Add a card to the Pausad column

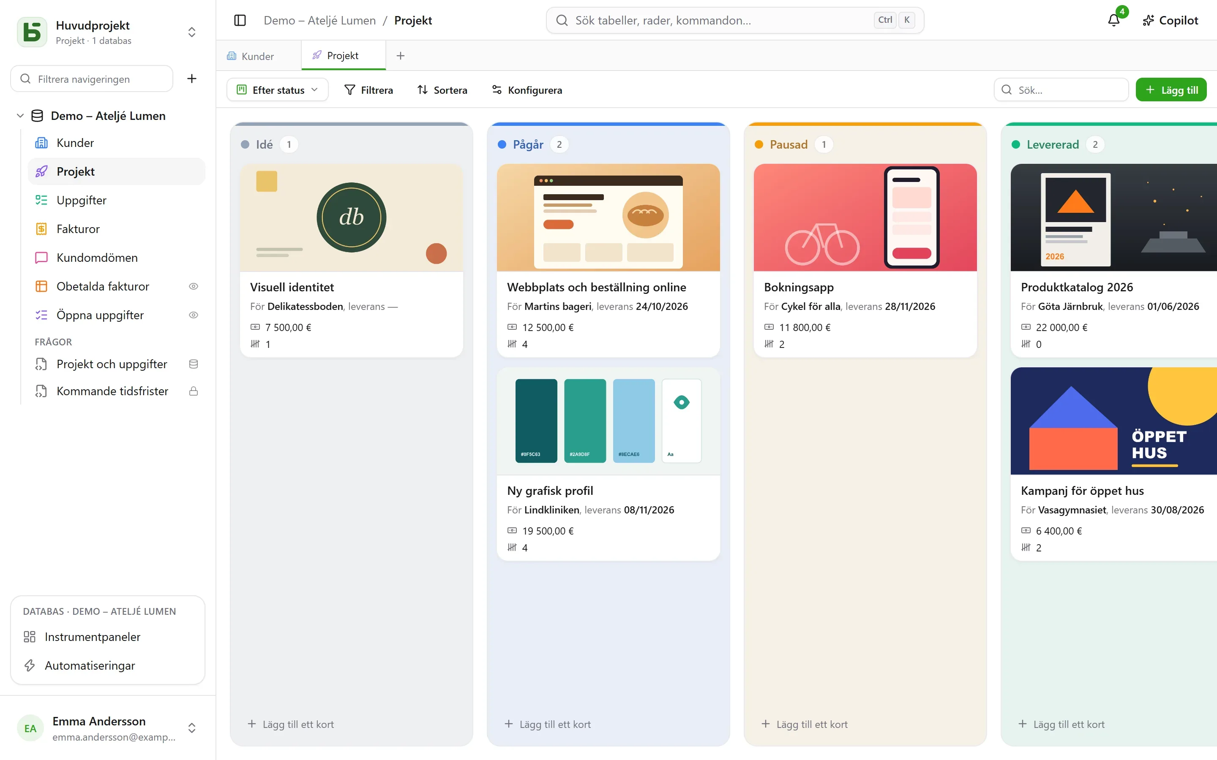(805, 724)
